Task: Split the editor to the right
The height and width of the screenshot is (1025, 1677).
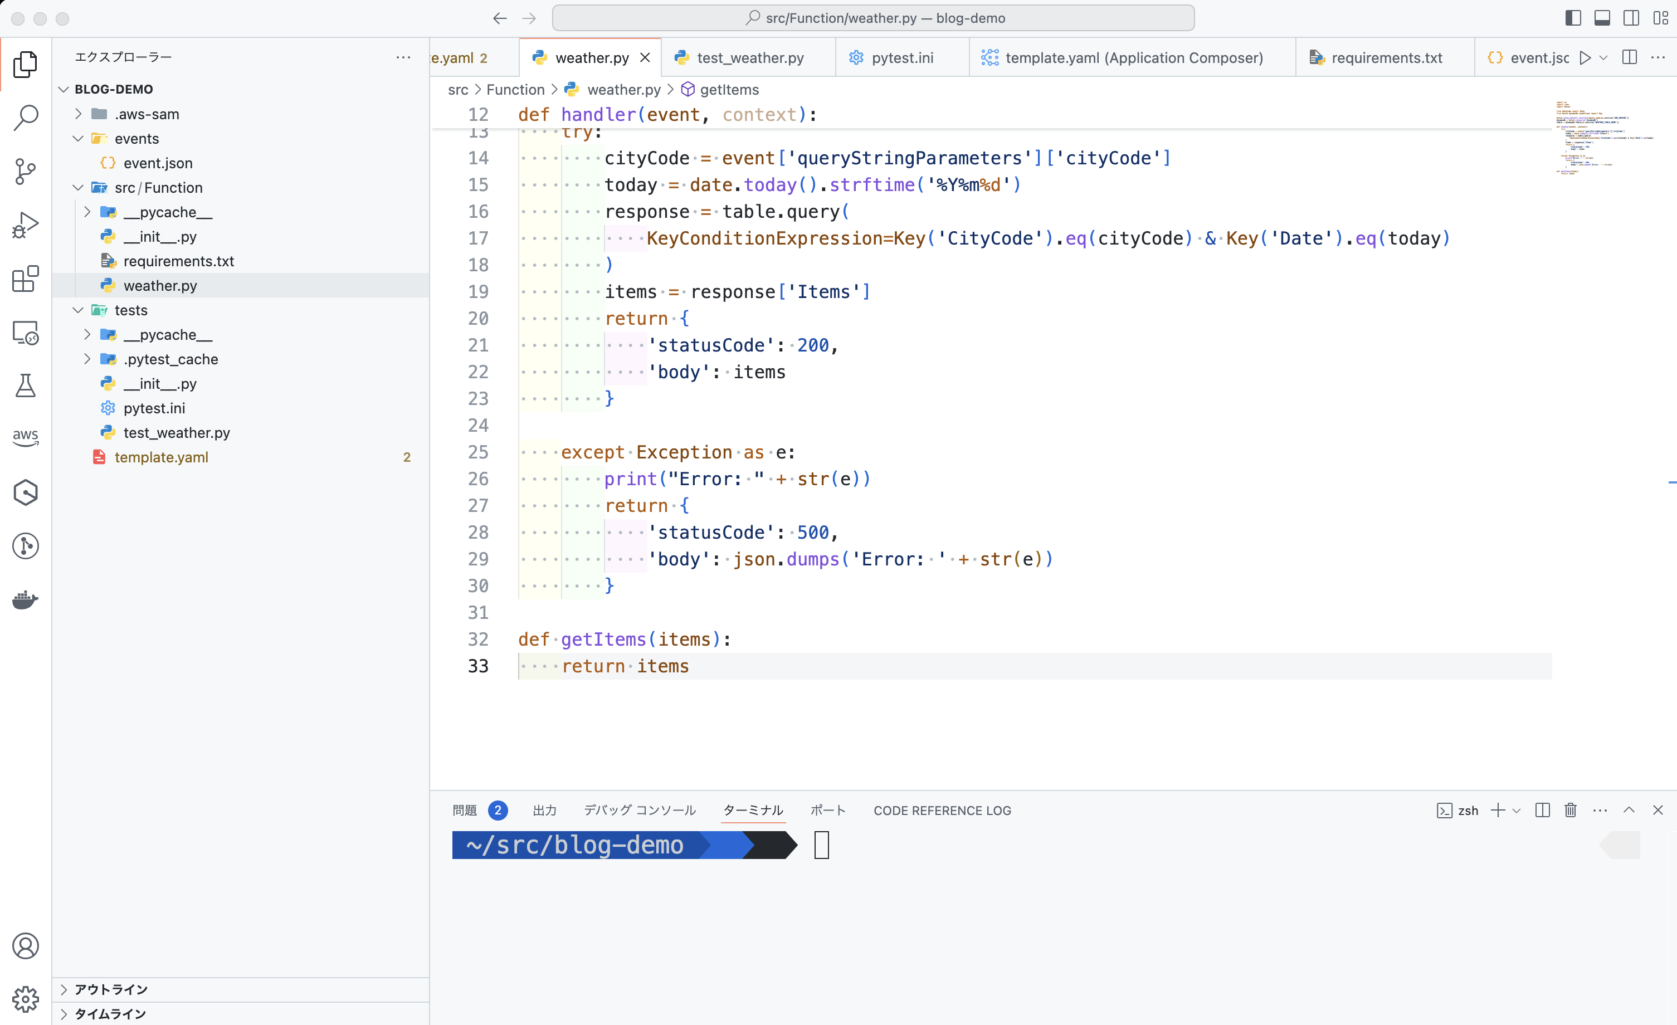Action: [1629, 58]
